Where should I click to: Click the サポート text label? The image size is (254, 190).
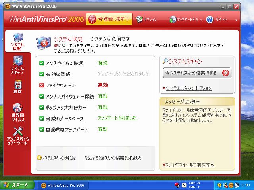pyautogui.click(x=221, y=19)
